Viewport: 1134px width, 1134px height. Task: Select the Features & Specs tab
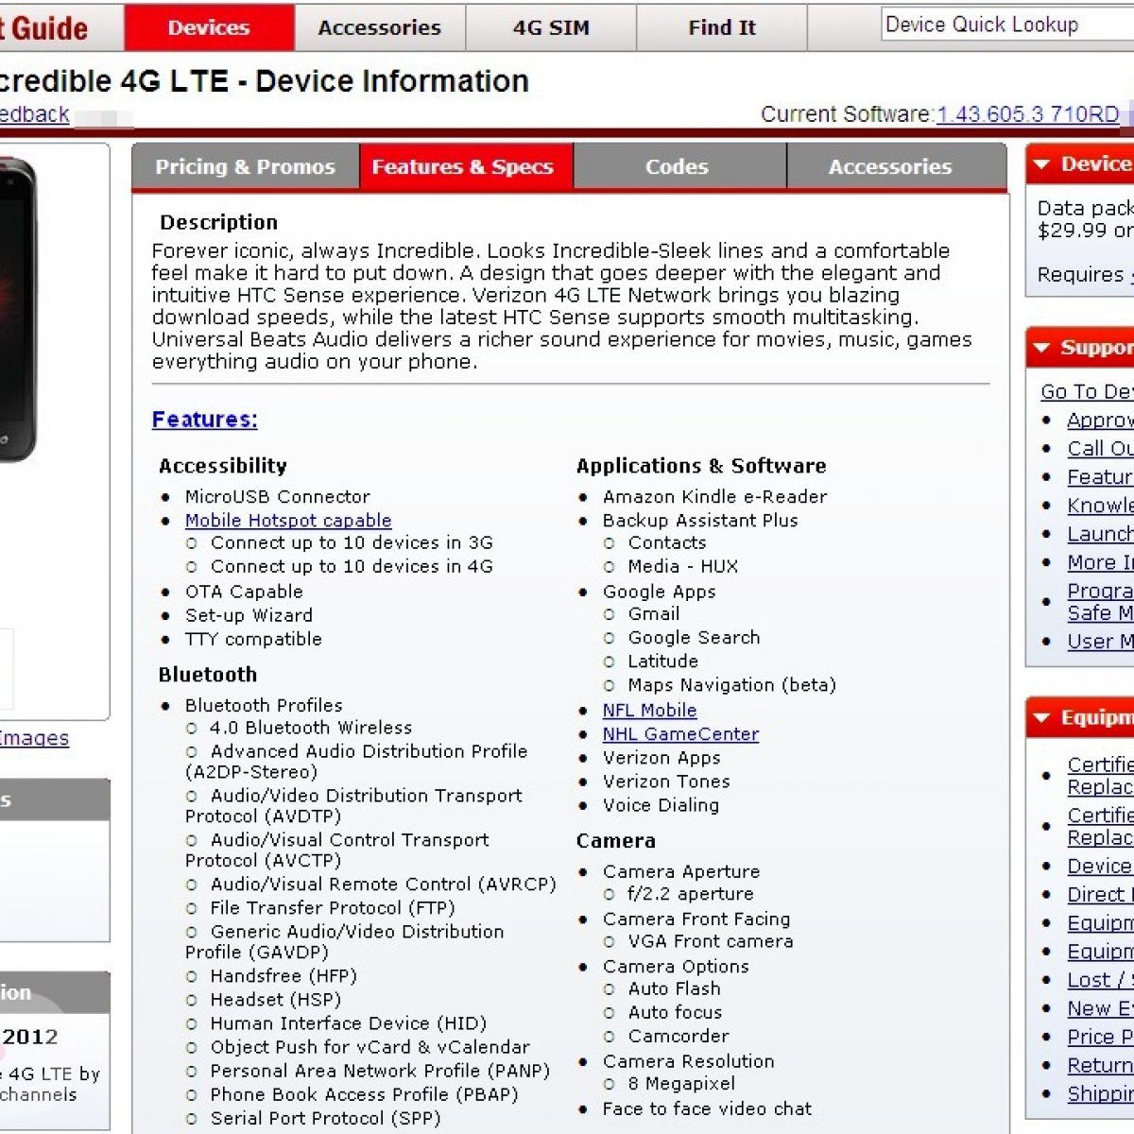(463, 167)
